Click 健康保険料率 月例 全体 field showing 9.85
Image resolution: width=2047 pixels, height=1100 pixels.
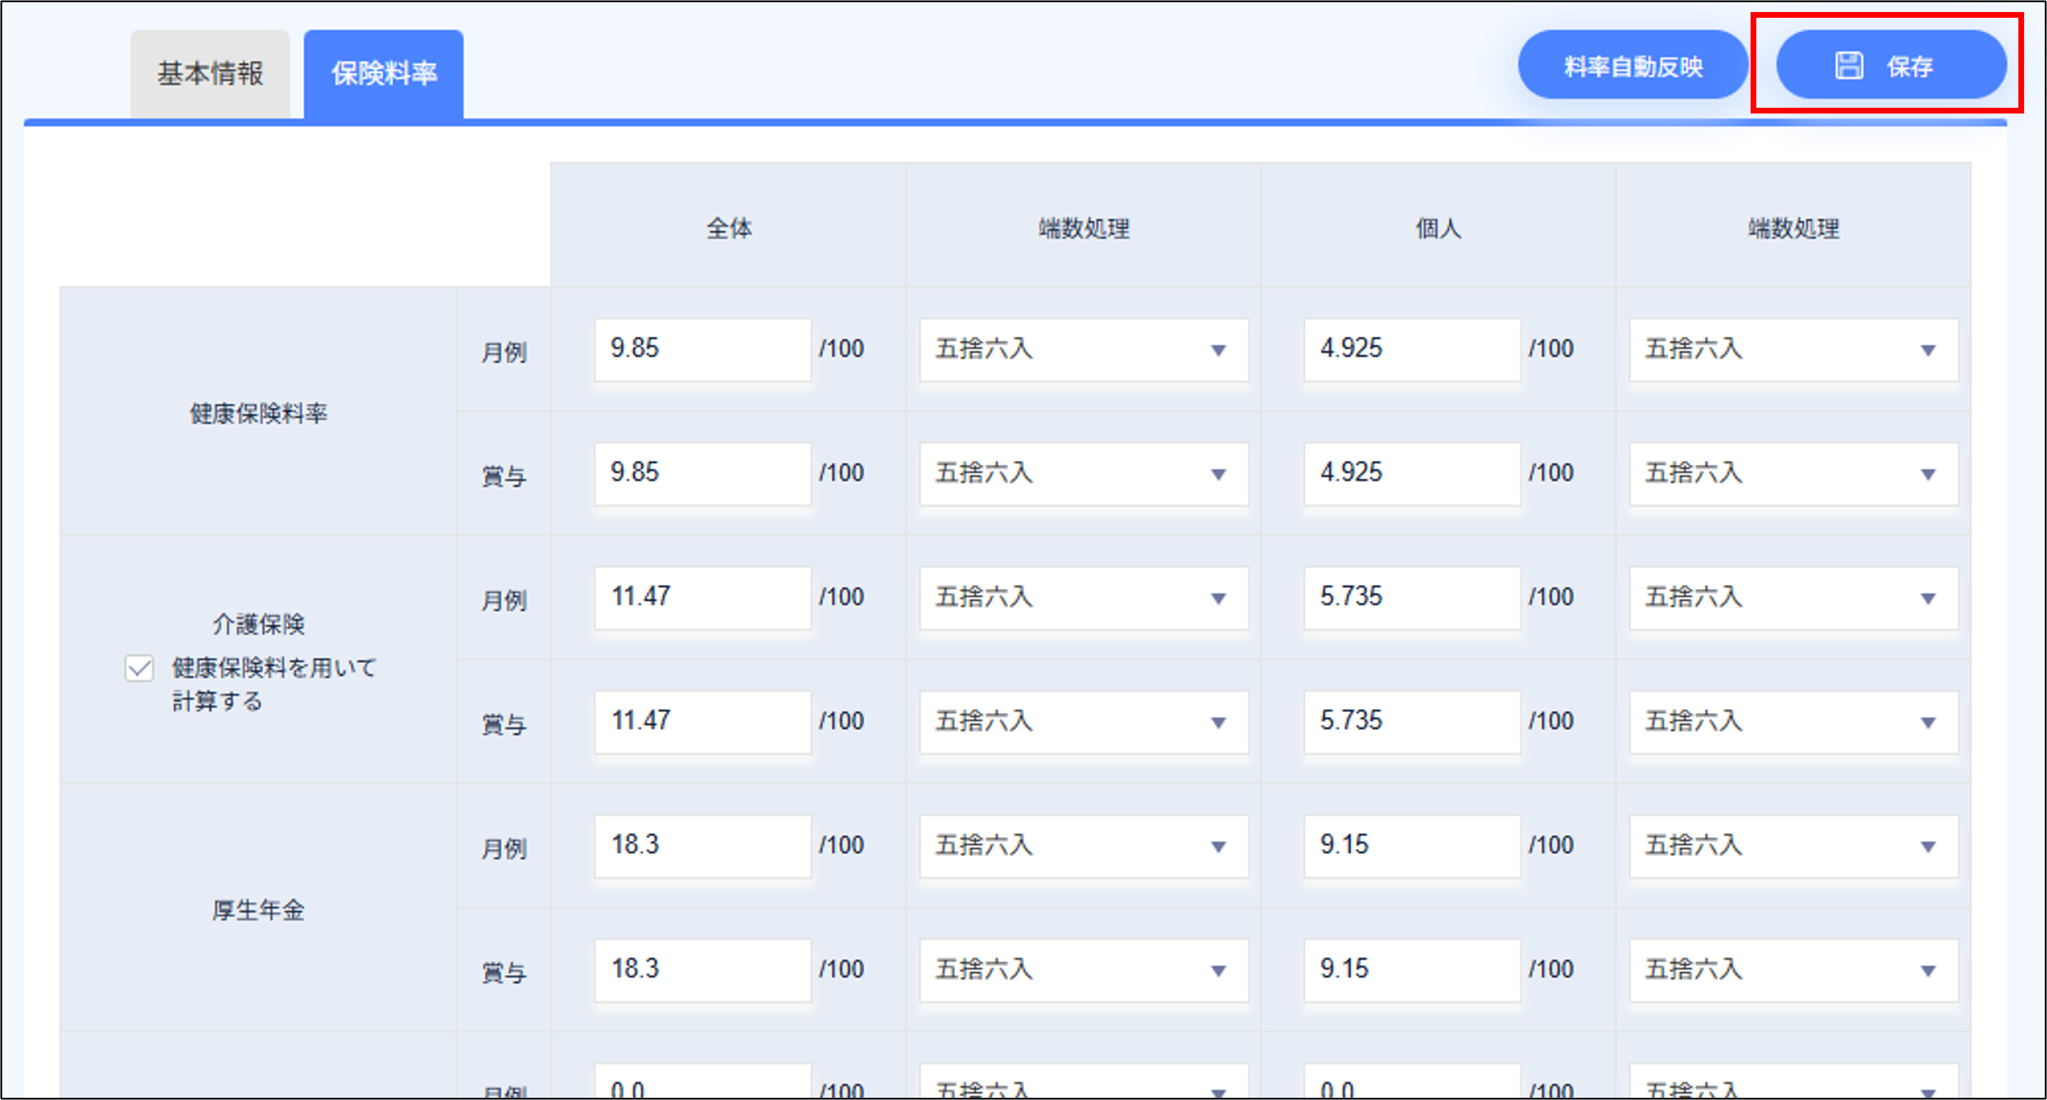pos(702,350)
